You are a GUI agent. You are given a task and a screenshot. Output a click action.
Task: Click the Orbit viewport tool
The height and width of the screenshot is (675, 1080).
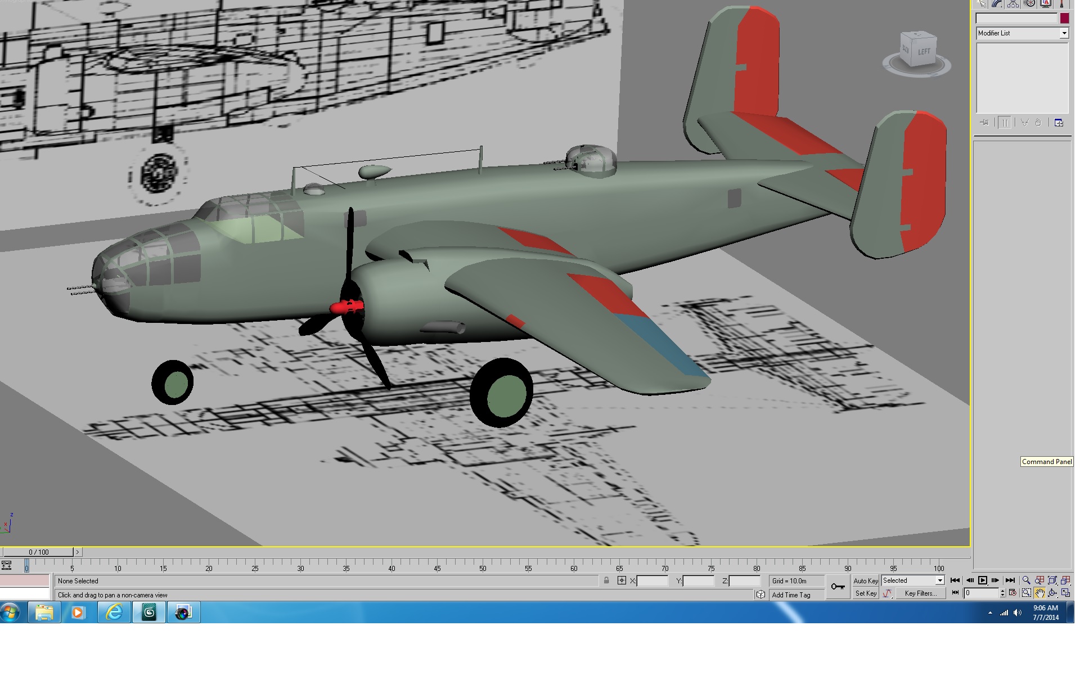pos(1052,593)
